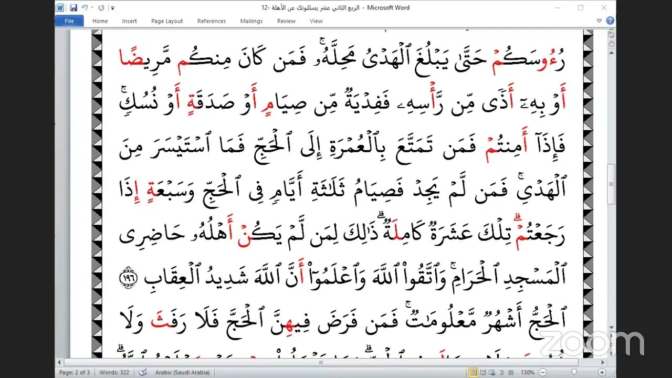Switch to Print Layout view
The width and height of the screenshot is (672, 378).
[474, 372]
